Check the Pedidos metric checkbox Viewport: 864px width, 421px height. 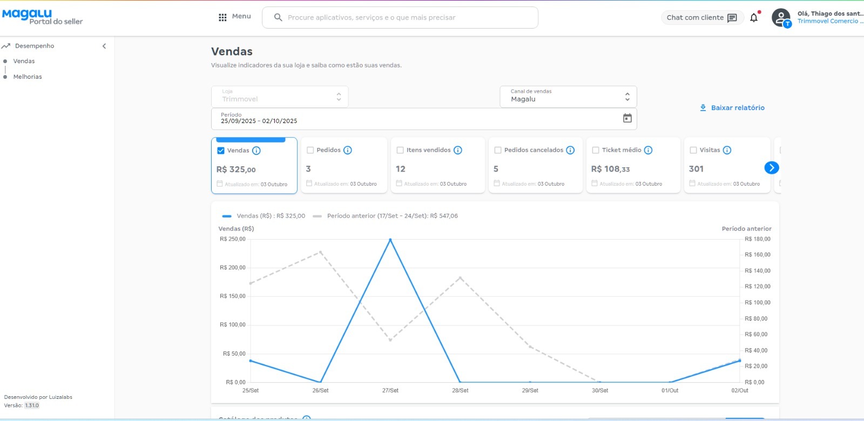click(x=310, y=150)
